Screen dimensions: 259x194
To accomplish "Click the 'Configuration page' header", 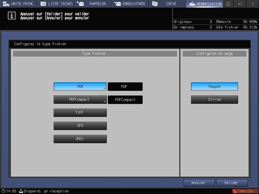I will coord(214,53).
